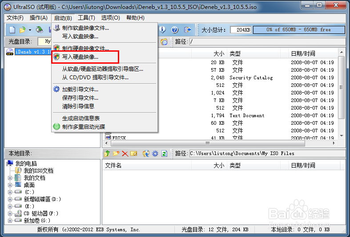Expand the 新加卷 (G:) node
350x237 pixels.
[10, 221]
